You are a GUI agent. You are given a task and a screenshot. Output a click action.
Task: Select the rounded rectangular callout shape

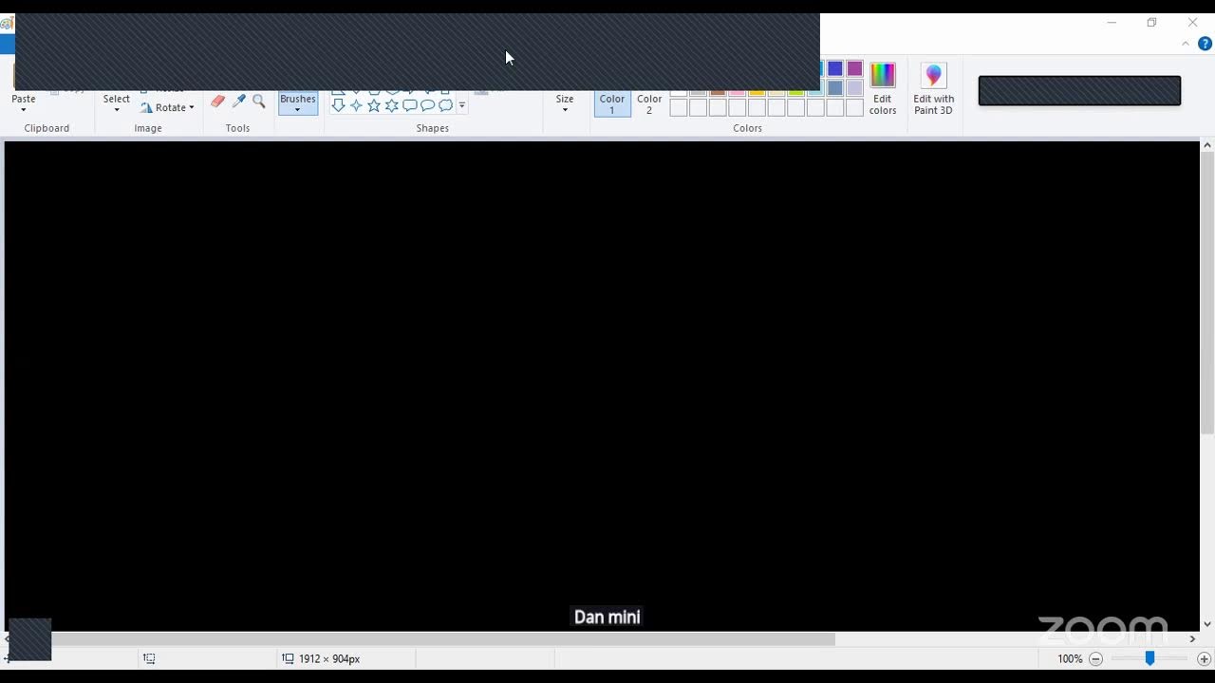pyautogui.click(x=410, y=105)
